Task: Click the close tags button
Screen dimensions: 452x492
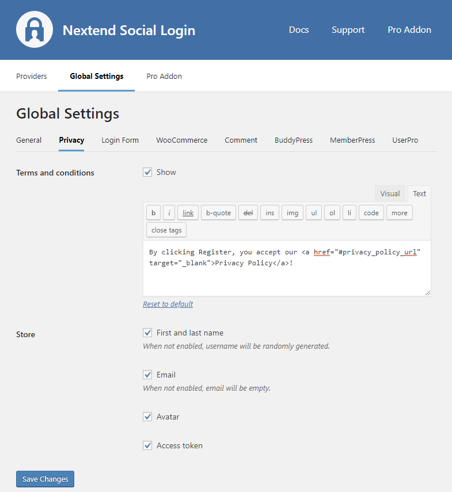Action: point(166,230)
